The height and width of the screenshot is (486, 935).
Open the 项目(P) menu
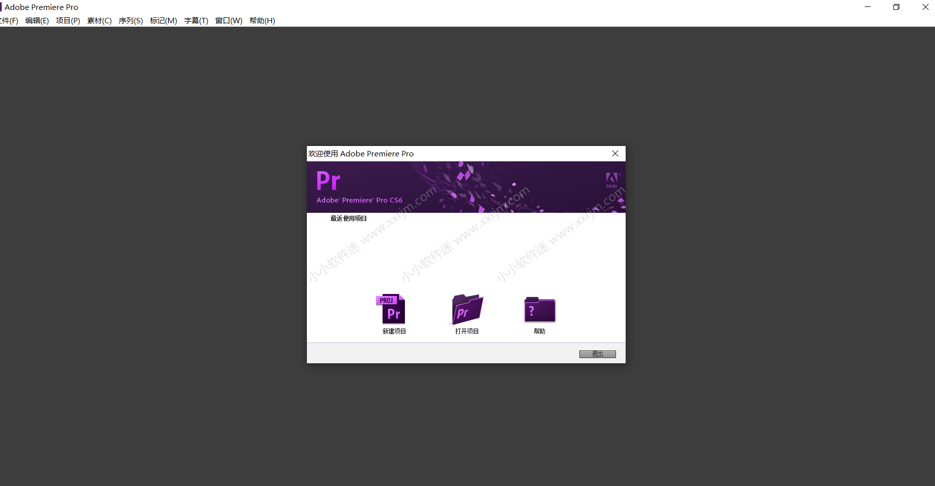click(68, 20)
